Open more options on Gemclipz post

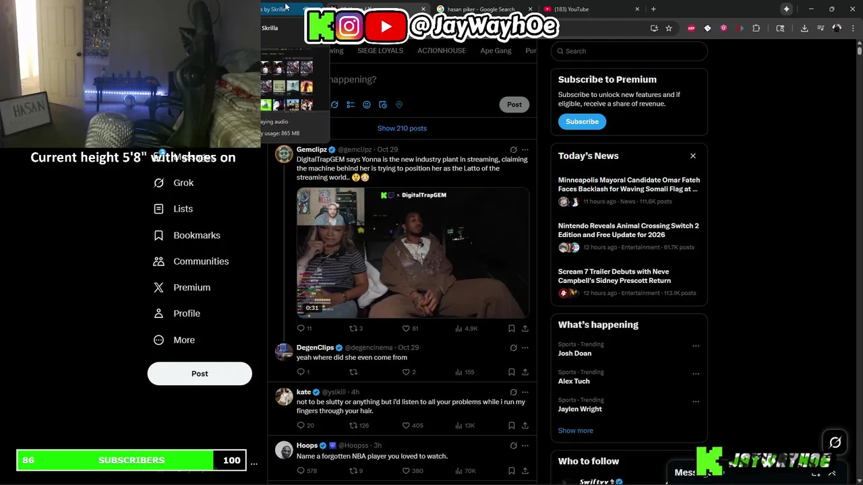(525, 150)
